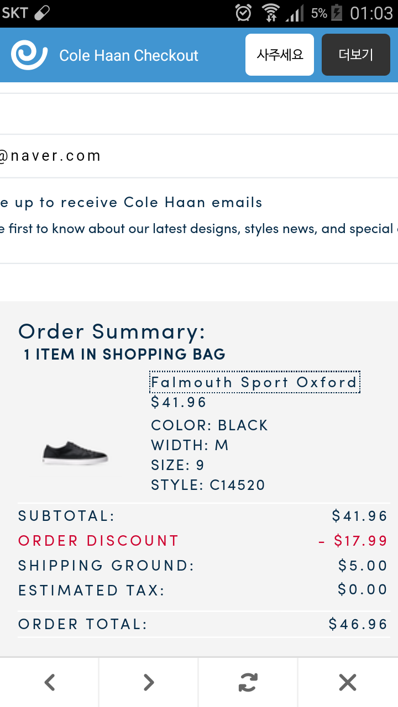Close the browser with X icon
Viewport: 398px width, 707px height.
[x=348, y=683]
